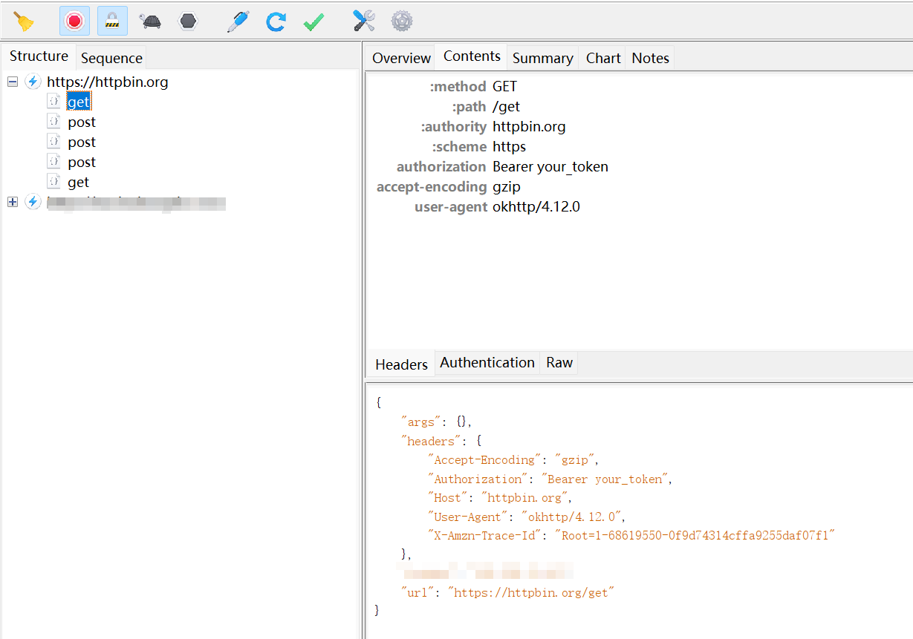Viewport: 913px width, 639px height.
Task: Click the lightning icon beside blurred host
Action: pos(33,202)
